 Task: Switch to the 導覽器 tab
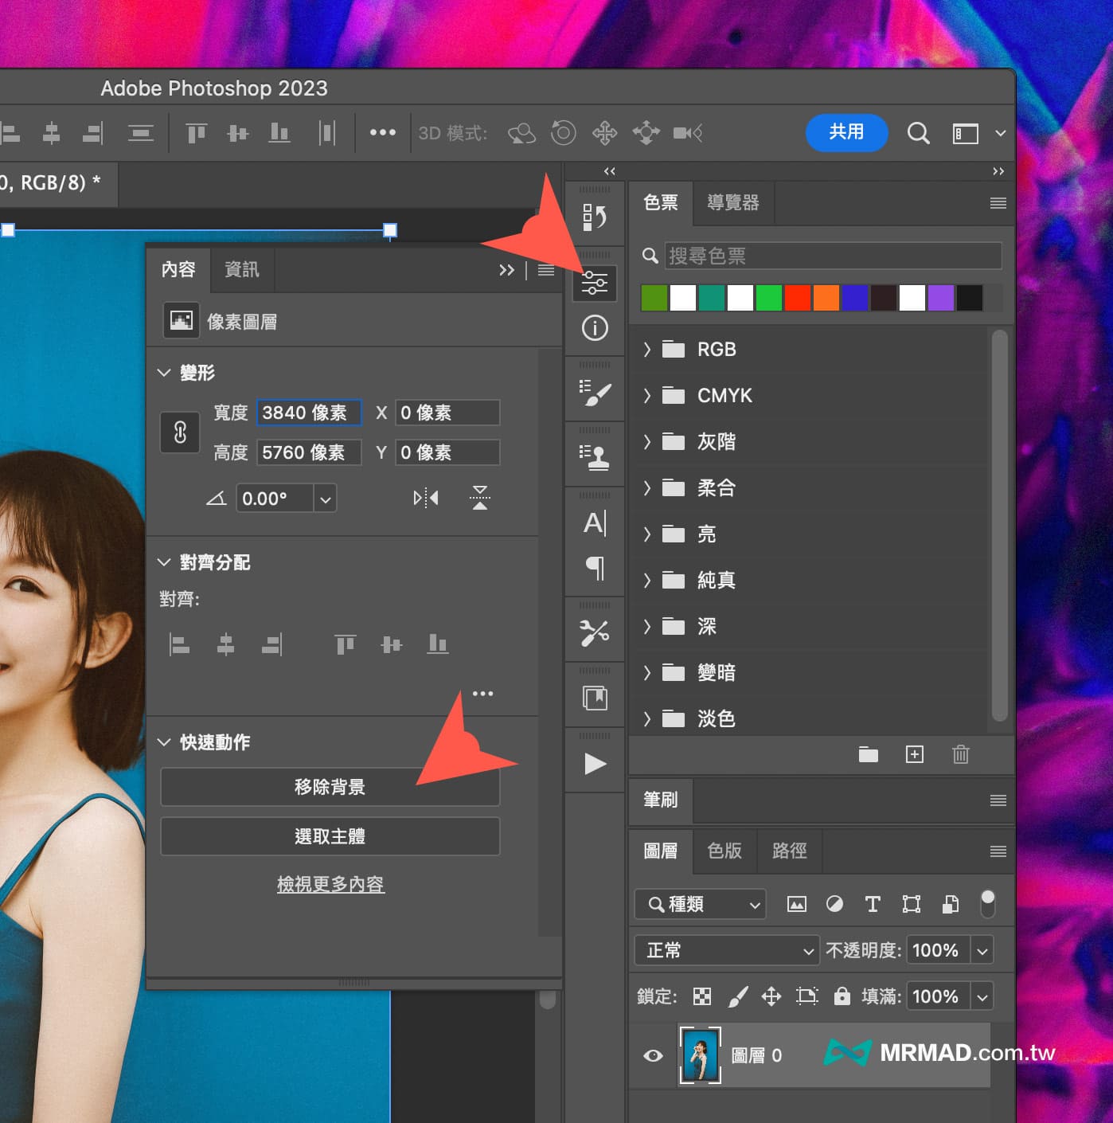pyautogui.click(x=733, y=202)
